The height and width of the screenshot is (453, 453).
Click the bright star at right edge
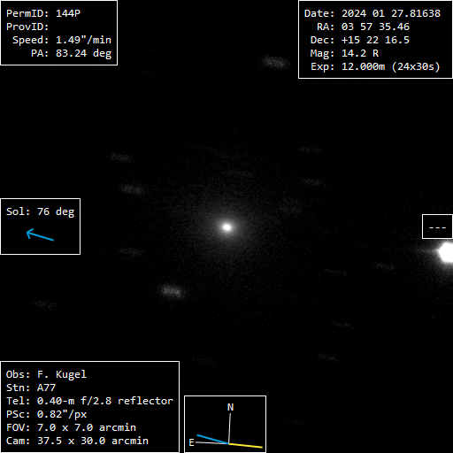[x=446, y=252]
